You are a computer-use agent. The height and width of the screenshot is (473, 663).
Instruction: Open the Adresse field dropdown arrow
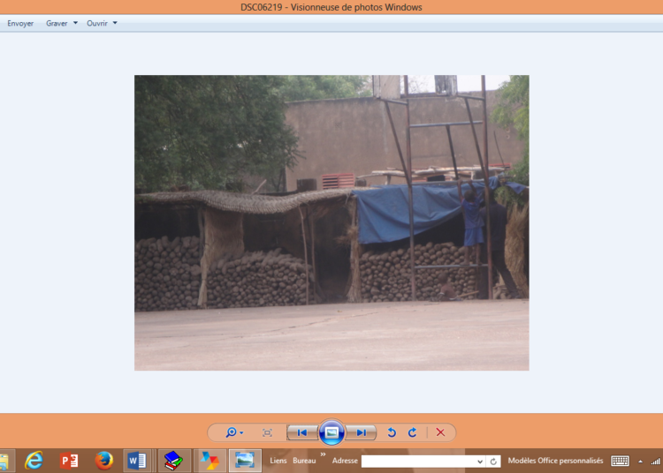[x=480, y=462]
